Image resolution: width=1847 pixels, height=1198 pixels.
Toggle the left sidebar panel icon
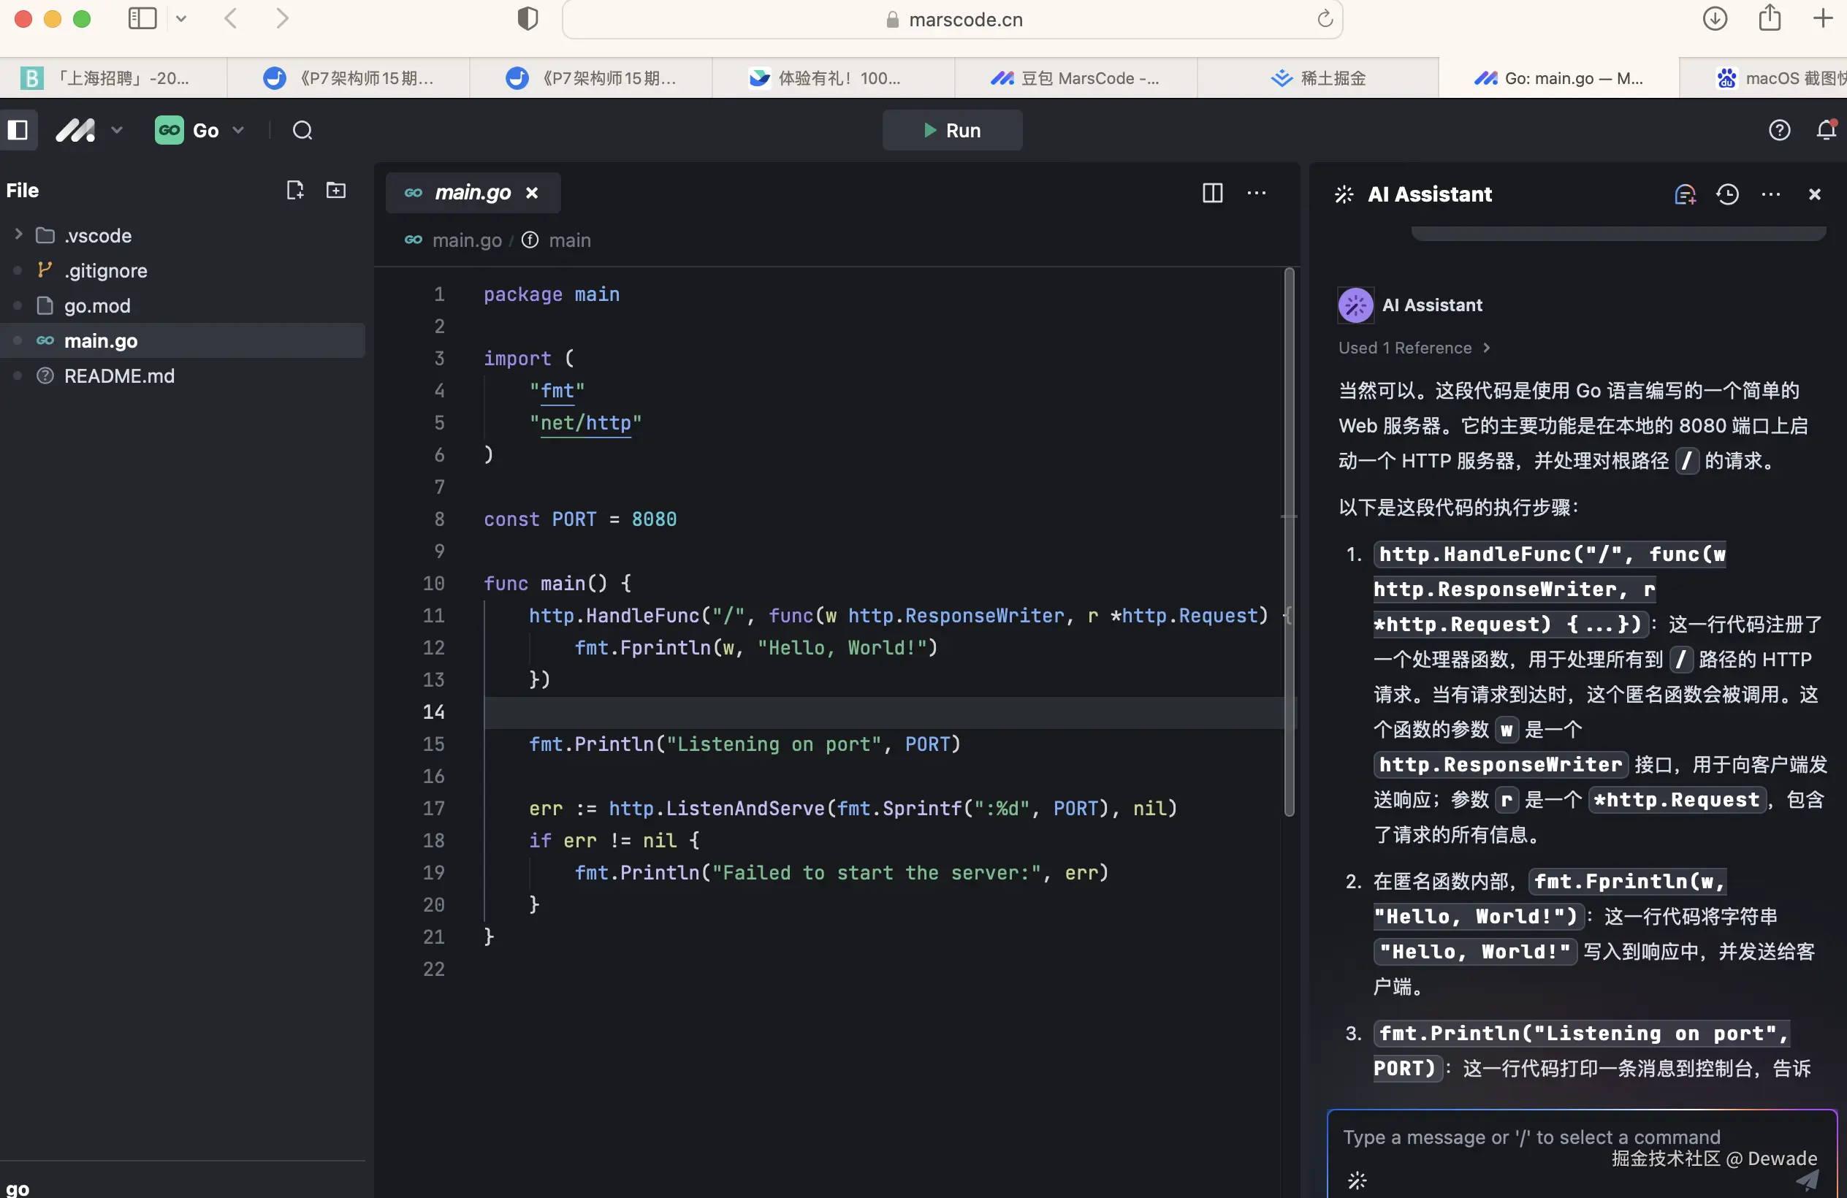coord(17,129)
